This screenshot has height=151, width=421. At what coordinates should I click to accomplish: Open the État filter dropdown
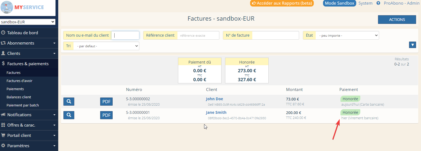pyautogui.click(x=347, y=35)
